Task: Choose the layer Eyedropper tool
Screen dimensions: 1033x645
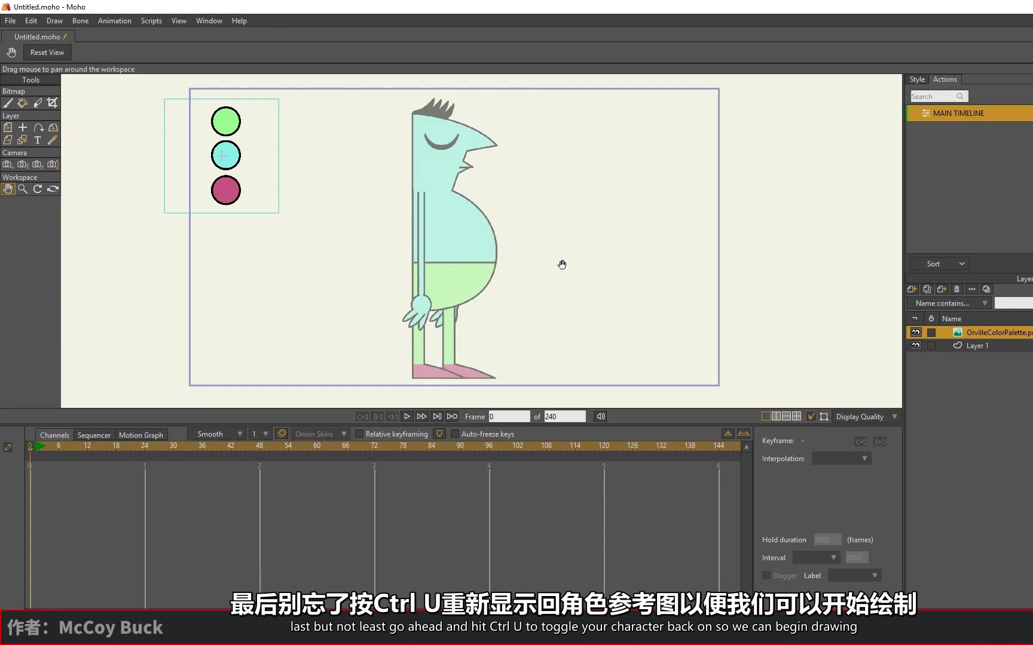Action: point(53,140)
